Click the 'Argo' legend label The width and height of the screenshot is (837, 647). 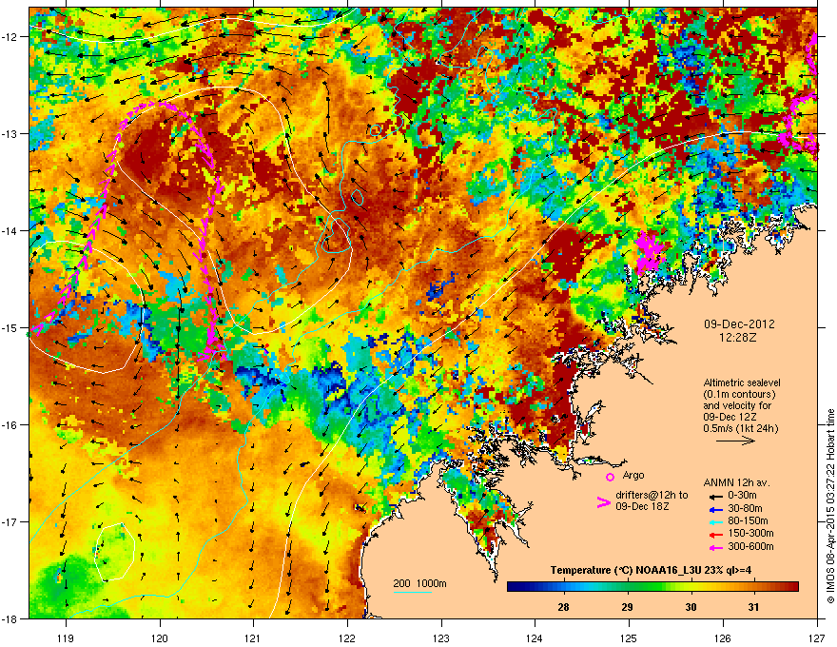pos(633,475)
